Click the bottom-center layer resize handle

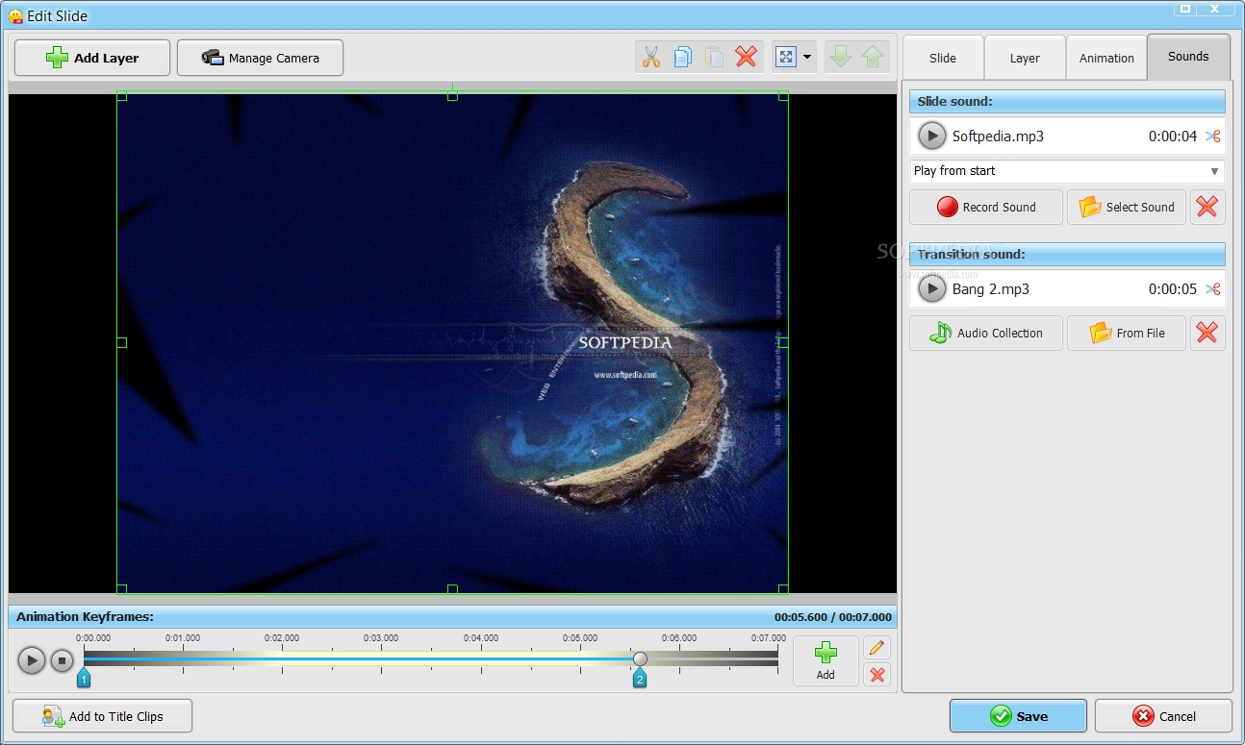tap(452, 589)
